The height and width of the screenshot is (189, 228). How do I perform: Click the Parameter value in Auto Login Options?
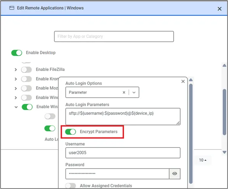(x=78, y=92)
